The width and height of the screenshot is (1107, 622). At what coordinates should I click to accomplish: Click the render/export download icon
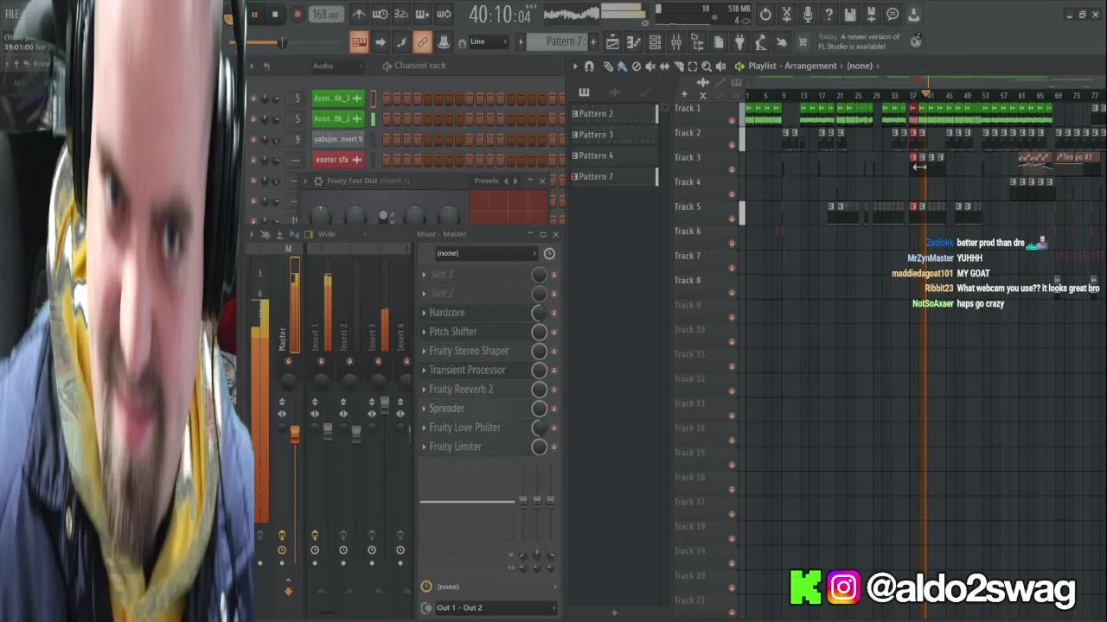click(914, 15)
